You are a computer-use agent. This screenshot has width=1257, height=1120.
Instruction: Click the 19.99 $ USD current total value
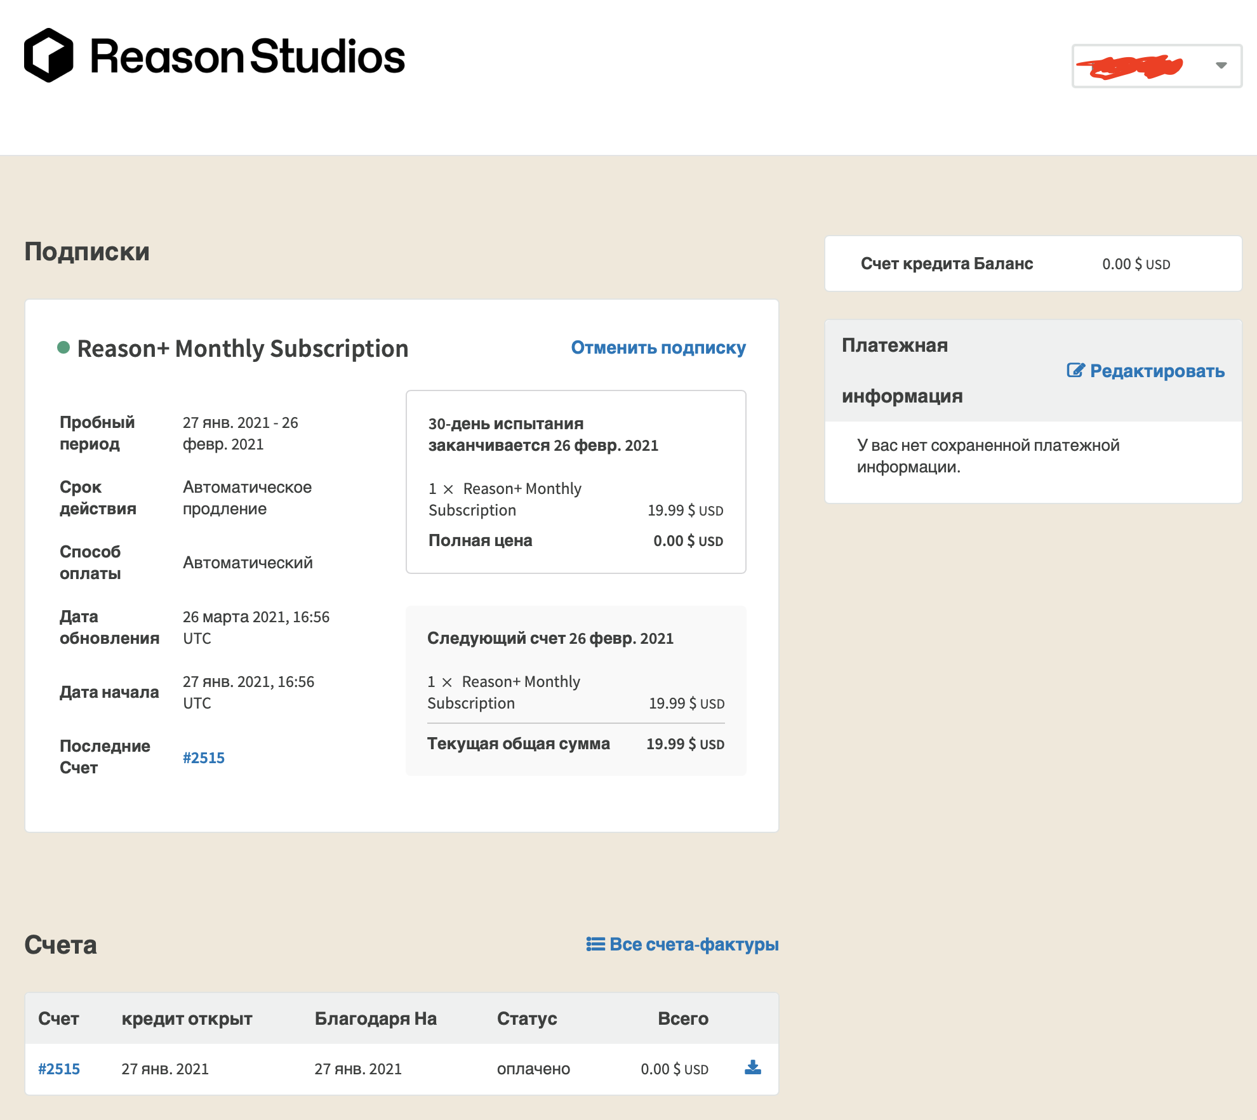point(685,744)
